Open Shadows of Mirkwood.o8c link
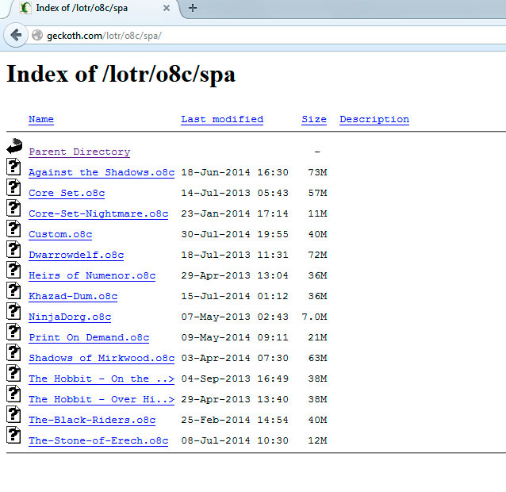The image size is (506, 492). point(102,359)
